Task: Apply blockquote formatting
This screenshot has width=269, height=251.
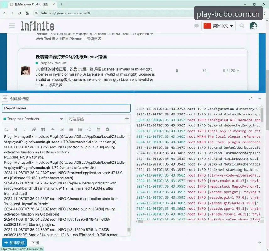Action: pyautogui.click(x=43, y=130)
